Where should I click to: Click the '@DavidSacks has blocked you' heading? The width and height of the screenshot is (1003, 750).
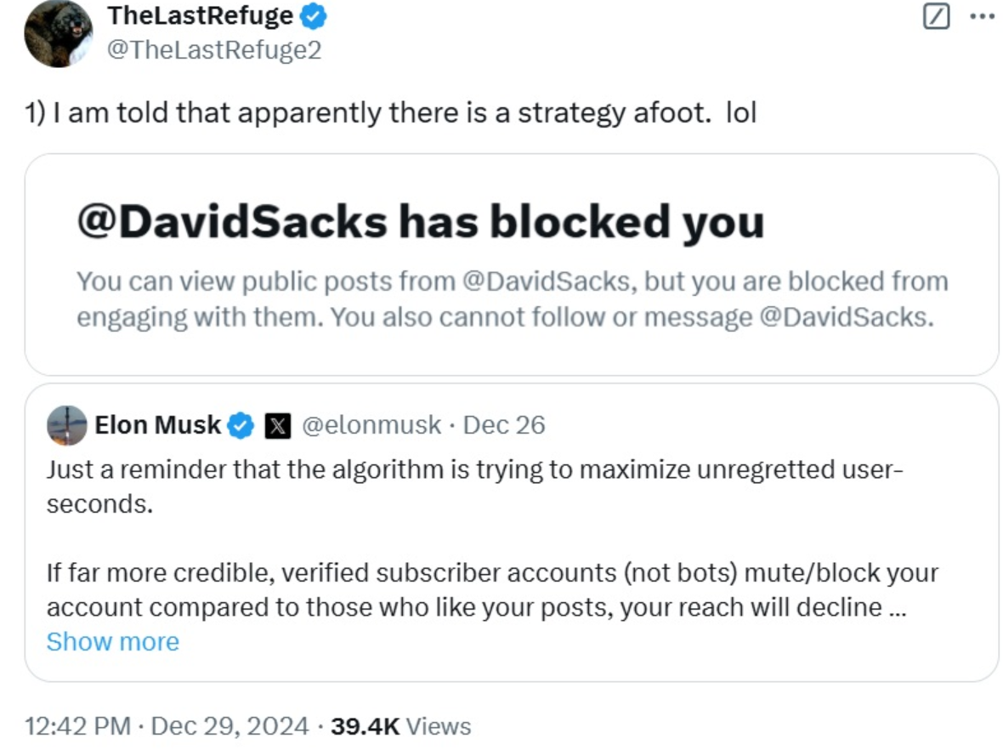coord(420,222)
